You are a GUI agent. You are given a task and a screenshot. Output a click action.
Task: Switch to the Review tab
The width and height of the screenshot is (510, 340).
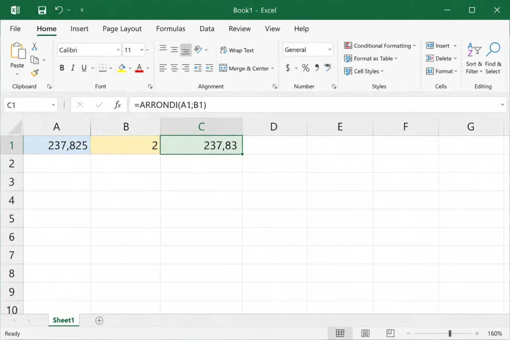tap(240, 28)
